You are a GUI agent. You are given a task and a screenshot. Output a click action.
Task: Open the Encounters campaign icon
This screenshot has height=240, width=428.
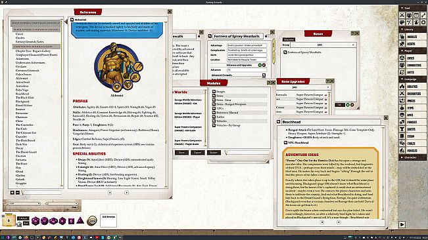pyautogui.click(x=402, y=93)
